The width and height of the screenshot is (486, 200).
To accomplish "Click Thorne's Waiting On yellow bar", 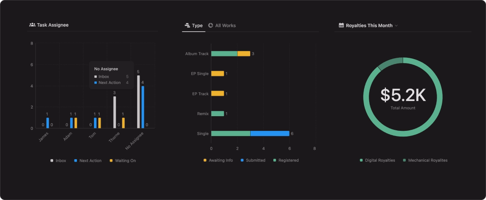I will coord(123,123).
